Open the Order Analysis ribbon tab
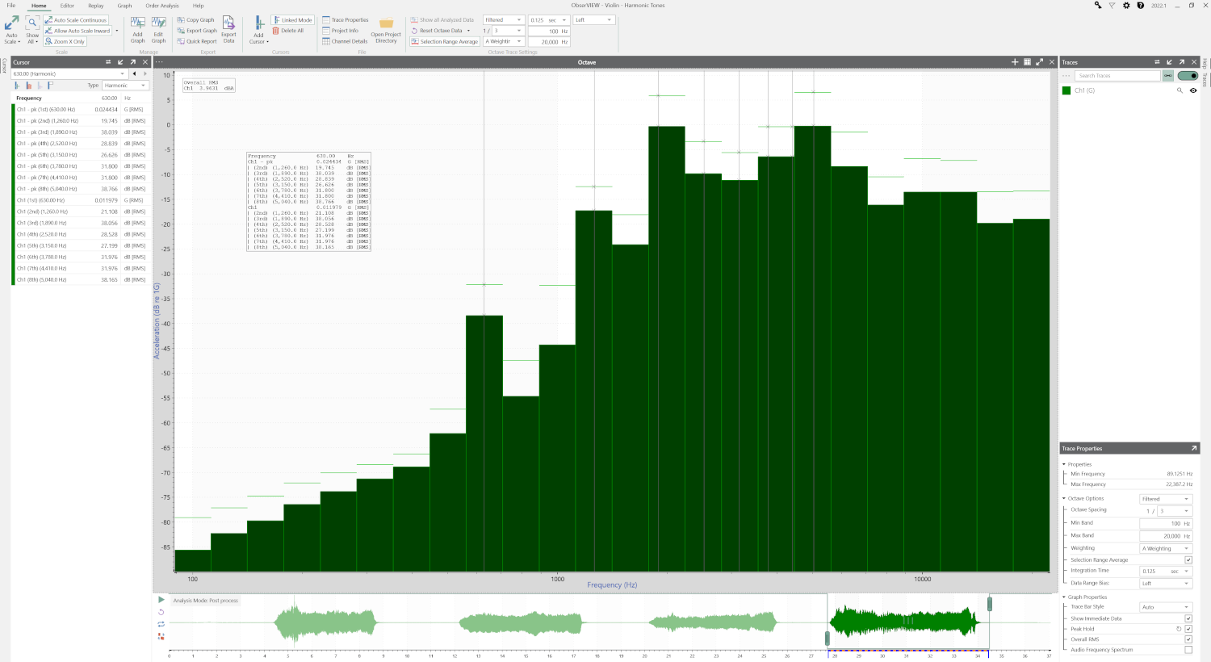Screen dimensions: 1211x662 pyautogui.click(x=162, y=6)
